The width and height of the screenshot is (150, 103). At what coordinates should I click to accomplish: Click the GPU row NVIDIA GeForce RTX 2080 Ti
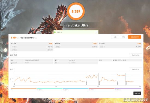click(32, 60)
